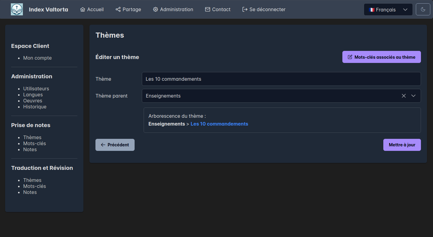The height and width of the screenshot is (237, 433).
Task: Open the Contact page
Action: [x=218, y=9]
